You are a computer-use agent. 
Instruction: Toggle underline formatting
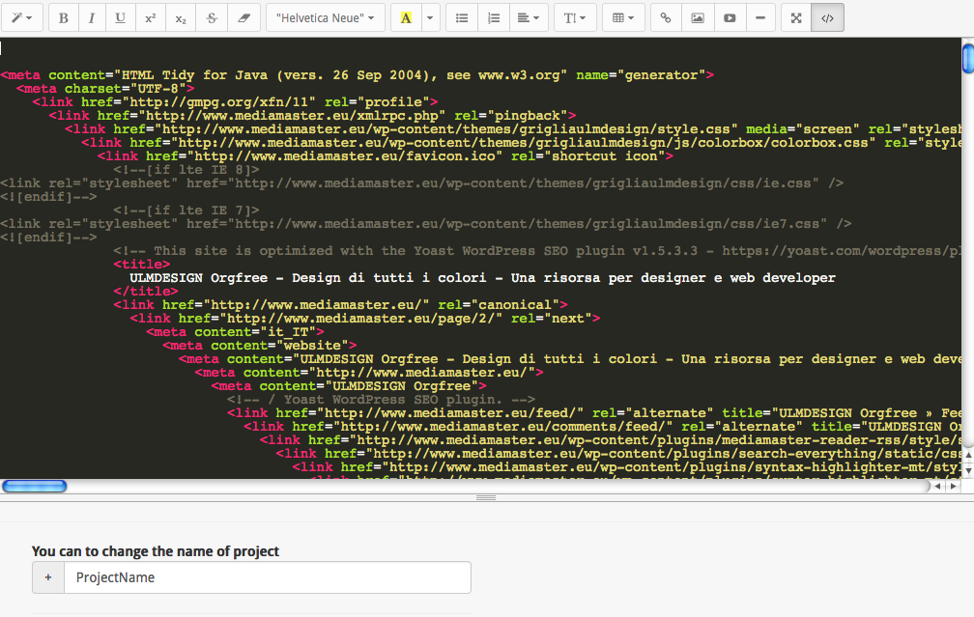(121, 17)
